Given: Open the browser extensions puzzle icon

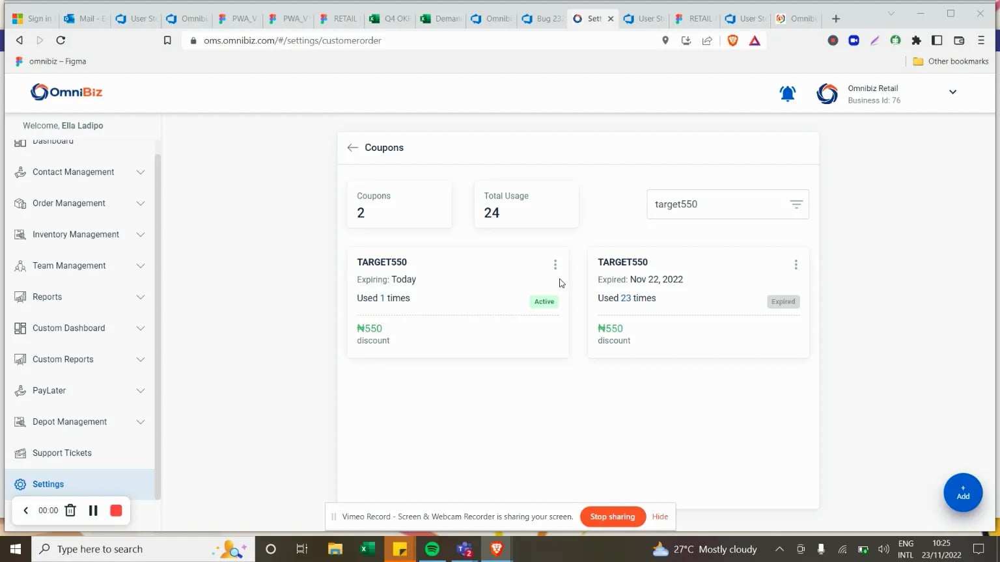Looking at the screenshot, I should pyautogui.click(x=917, y=40).
